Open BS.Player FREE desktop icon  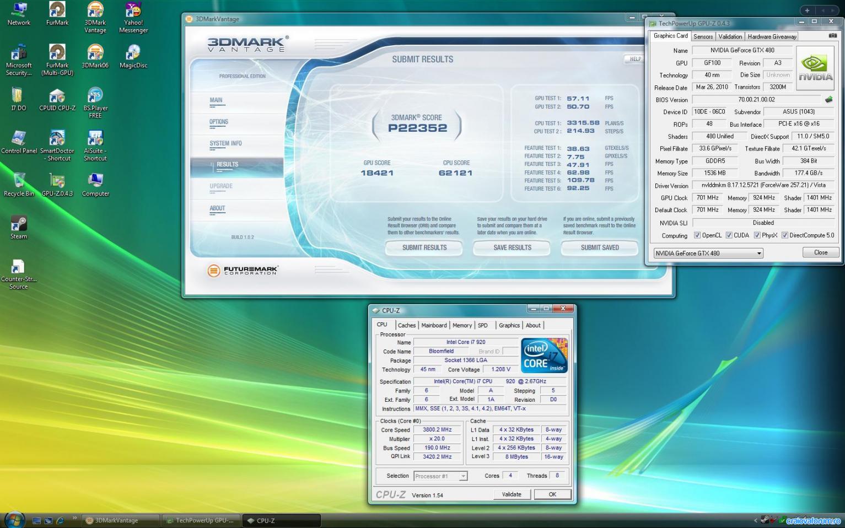[x=95, y=103]
